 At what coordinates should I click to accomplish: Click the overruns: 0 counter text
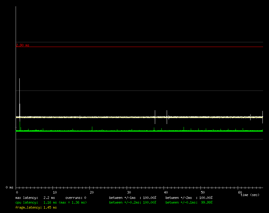pyautogui.click(x=76, y=198)
